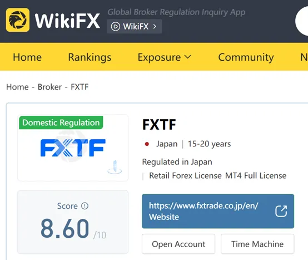Click the small 3D model icon under the FXTF logo
This screenshot has width=308, height=260.
click(115, 168)
